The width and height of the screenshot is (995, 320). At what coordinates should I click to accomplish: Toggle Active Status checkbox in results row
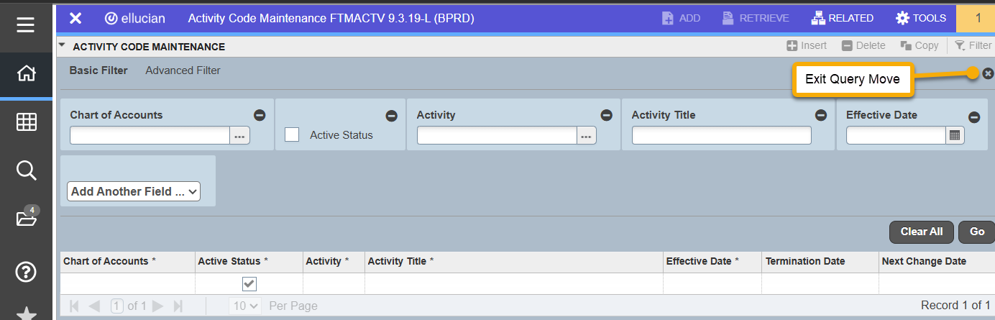pyautogui.click(x=249, y=284)
